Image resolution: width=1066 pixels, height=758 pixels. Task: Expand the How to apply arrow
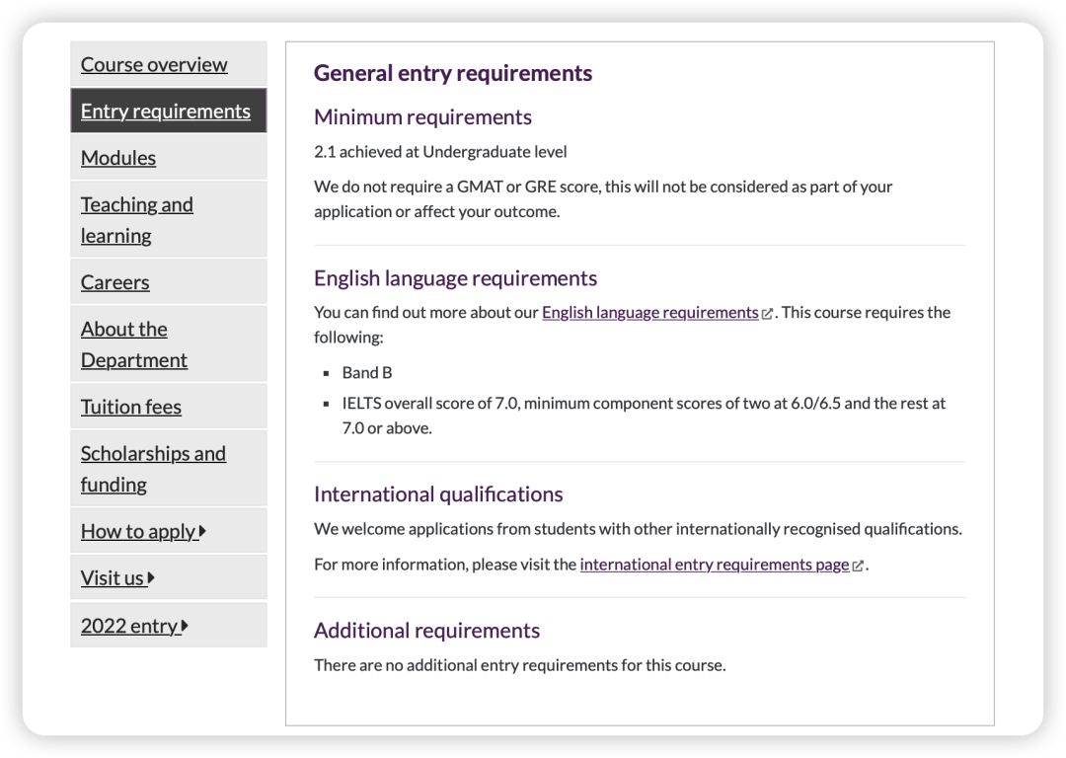(202, 531)
